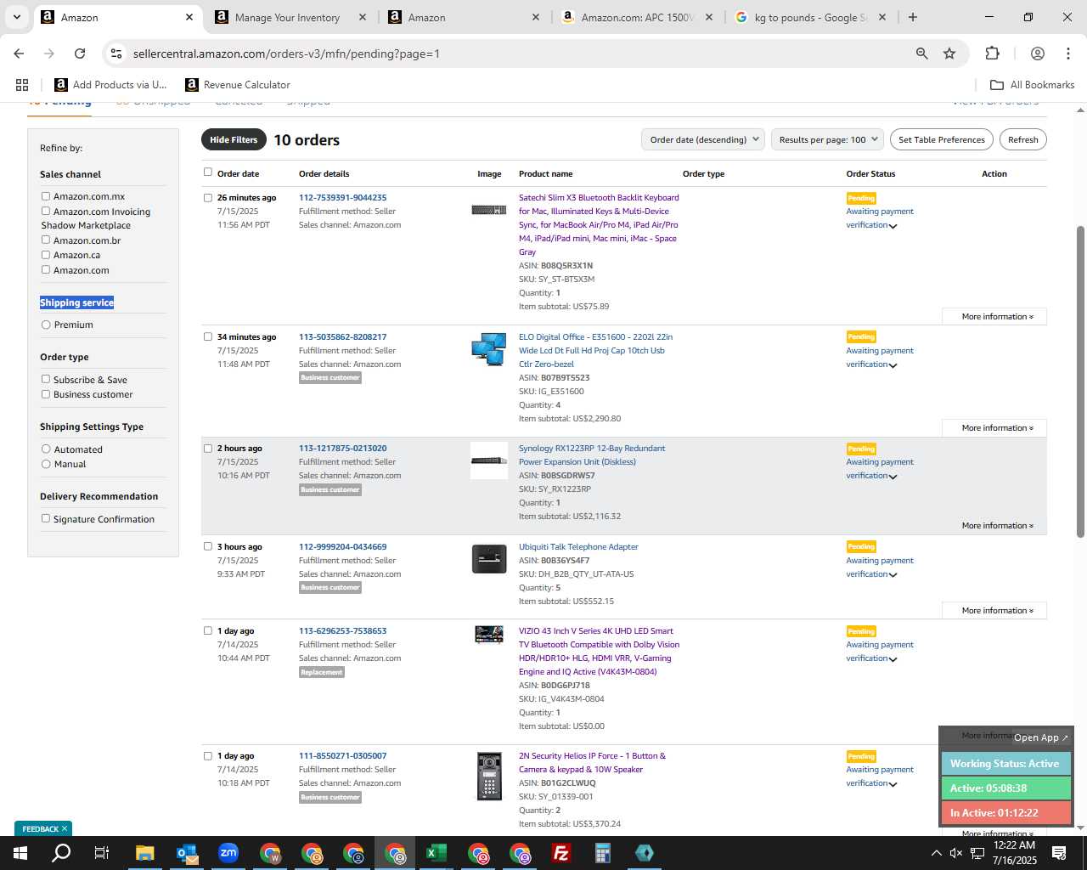Open Outlook from the taskbar
This screenshot has width=1087, height=870.
click(187, 853)
